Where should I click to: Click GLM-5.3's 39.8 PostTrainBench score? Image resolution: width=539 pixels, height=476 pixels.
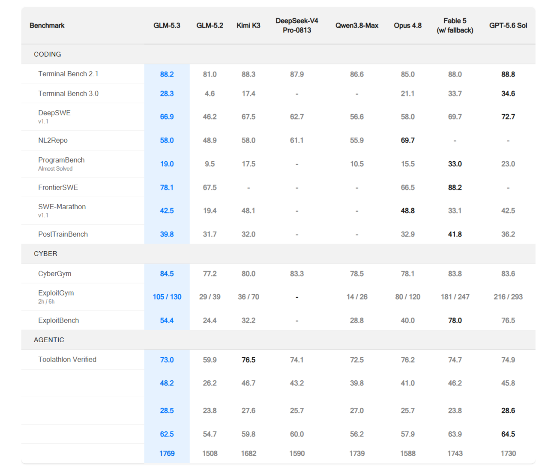click(x=167, y=234)
